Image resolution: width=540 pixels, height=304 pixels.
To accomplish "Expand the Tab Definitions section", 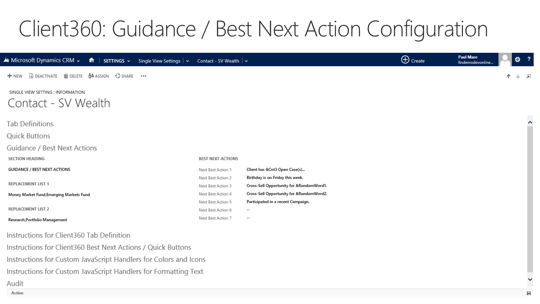I will (x=30, y=124).
